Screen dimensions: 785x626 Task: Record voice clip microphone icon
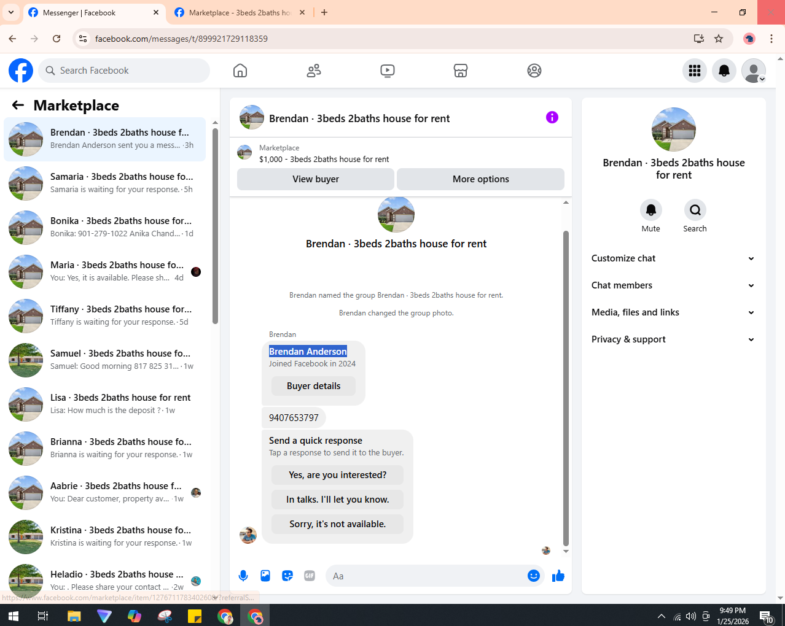tap(243, 576)
